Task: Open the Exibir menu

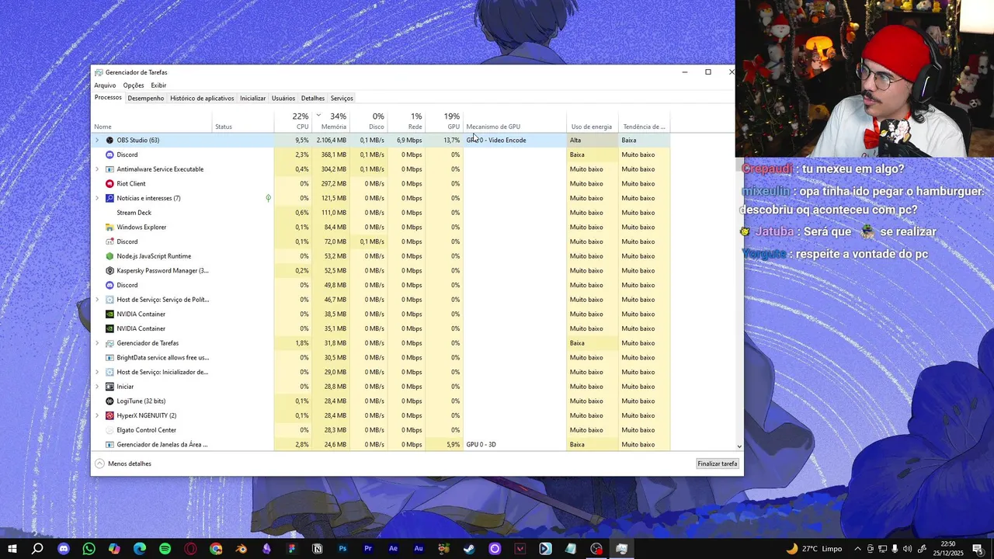Action: point(158,85)
